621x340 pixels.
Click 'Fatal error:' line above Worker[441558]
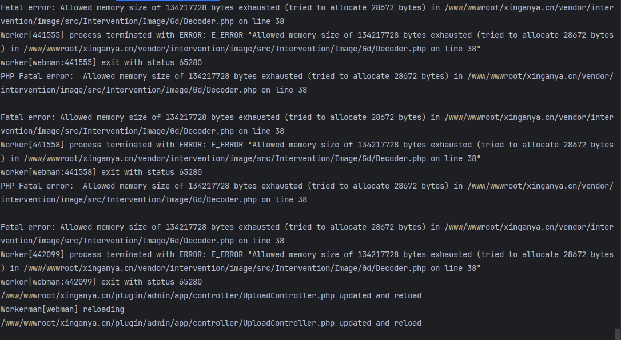[x=27, y=118]
